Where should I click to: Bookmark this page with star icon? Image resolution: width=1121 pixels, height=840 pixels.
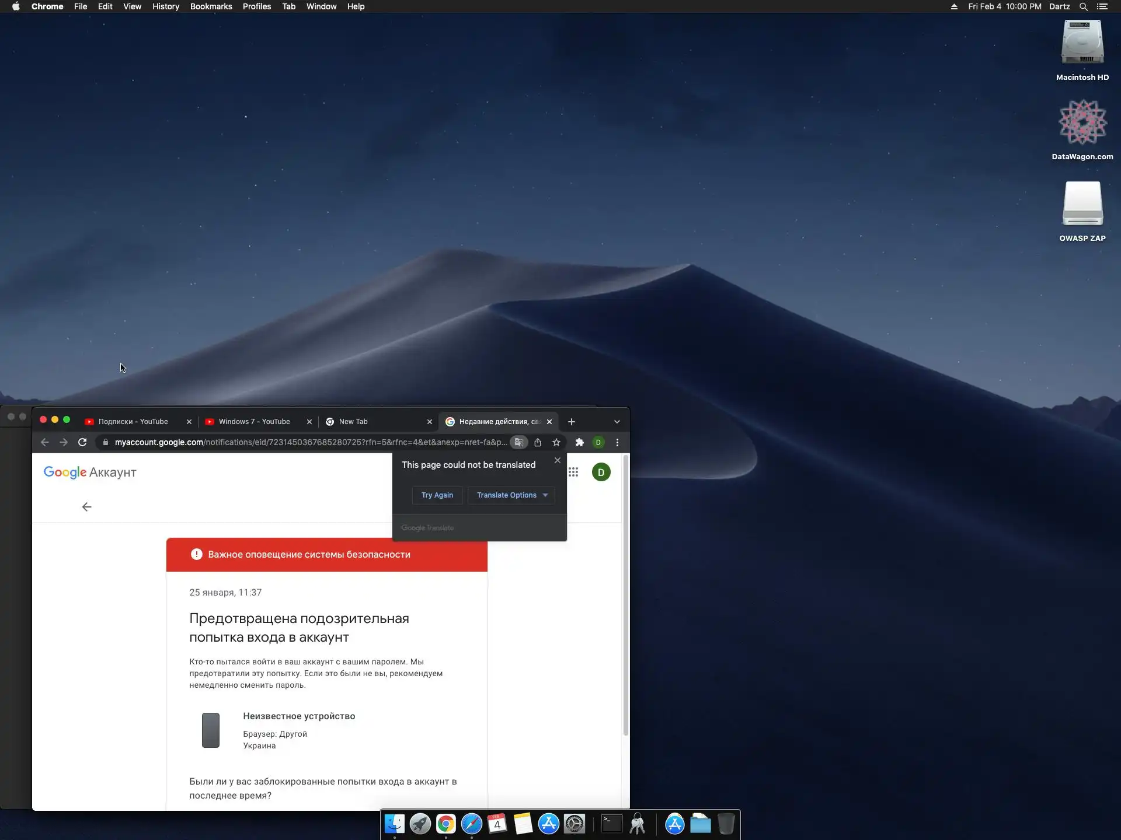click(556, 442)
